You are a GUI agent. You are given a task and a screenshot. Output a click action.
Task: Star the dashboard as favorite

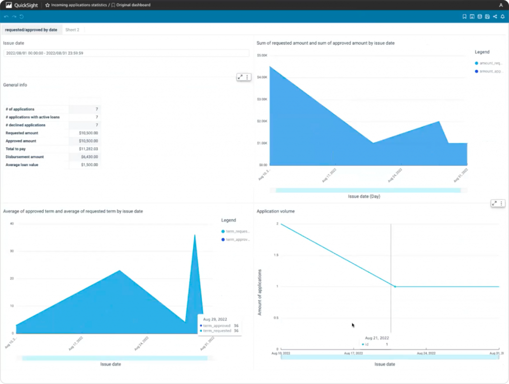pyautogui.click(x=47, y=5)
